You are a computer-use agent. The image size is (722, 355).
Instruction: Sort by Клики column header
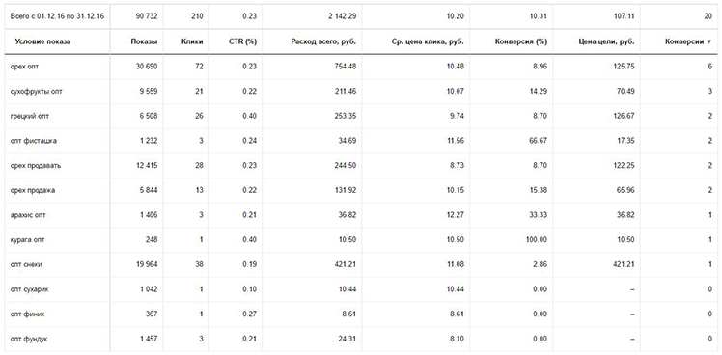(x=192, y=41)
